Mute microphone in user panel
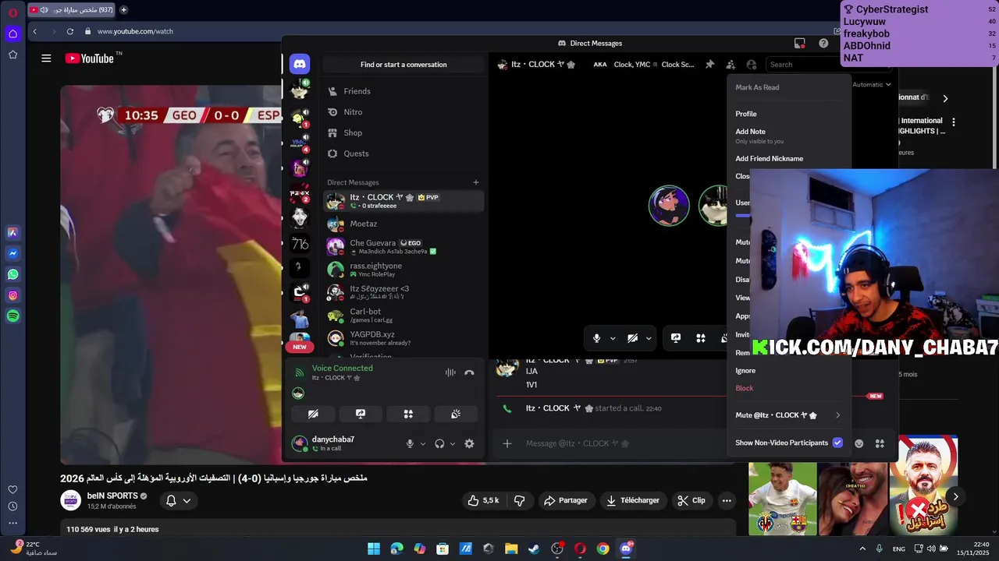 tap(410, 443)
